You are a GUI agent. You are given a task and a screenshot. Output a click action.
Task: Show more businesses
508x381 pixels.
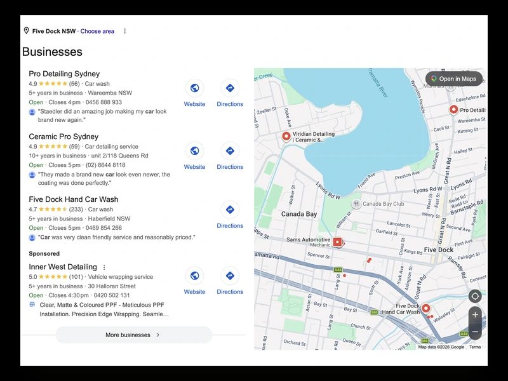134,335
